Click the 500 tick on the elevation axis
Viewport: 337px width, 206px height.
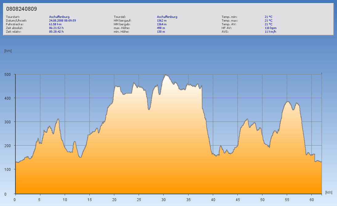pyautogui.click(x=8, y=74)
